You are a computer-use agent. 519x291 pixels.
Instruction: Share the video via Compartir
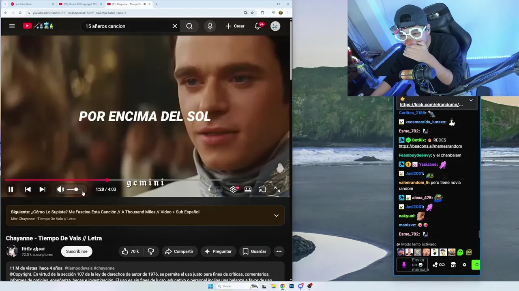[179, 251]
